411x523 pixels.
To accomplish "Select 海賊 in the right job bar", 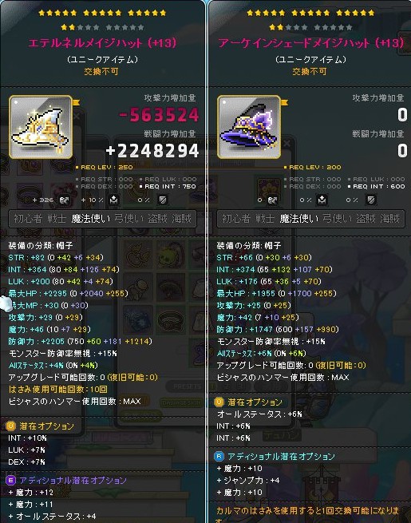I will point(390,219).
